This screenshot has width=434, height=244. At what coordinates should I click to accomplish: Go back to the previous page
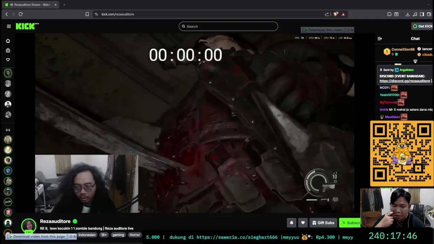(6, 14)
